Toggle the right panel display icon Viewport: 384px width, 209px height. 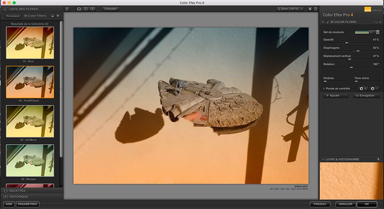[x=316, y=9]
